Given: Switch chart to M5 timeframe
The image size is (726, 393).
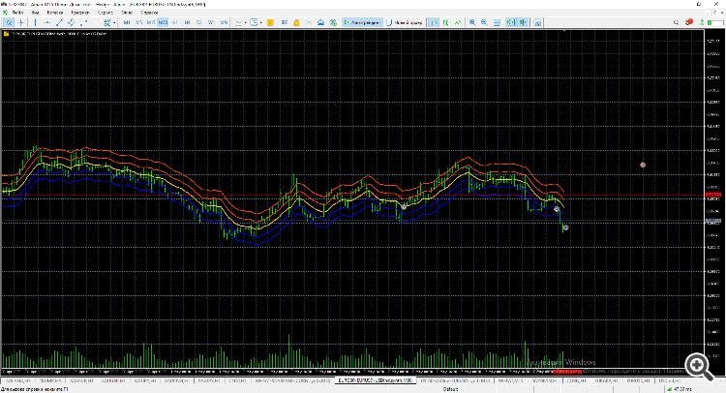Looking at the screenshot, I should click(138, 22).
